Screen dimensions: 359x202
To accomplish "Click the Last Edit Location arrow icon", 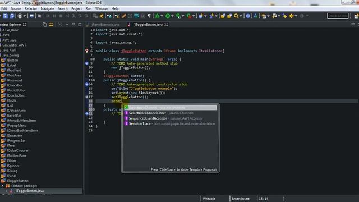I will (285, 16).
